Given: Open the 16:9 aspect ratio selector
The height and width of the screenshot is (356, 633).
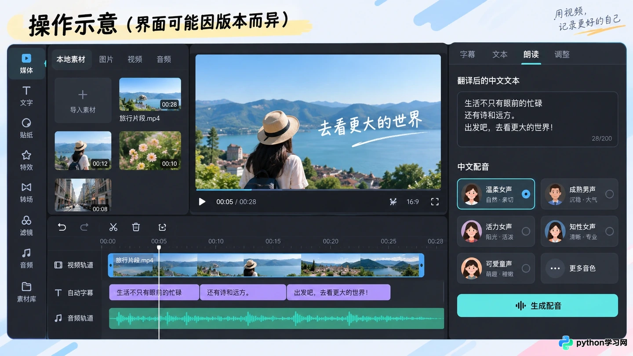Looking at the screenshot, I should coord(413,202).
